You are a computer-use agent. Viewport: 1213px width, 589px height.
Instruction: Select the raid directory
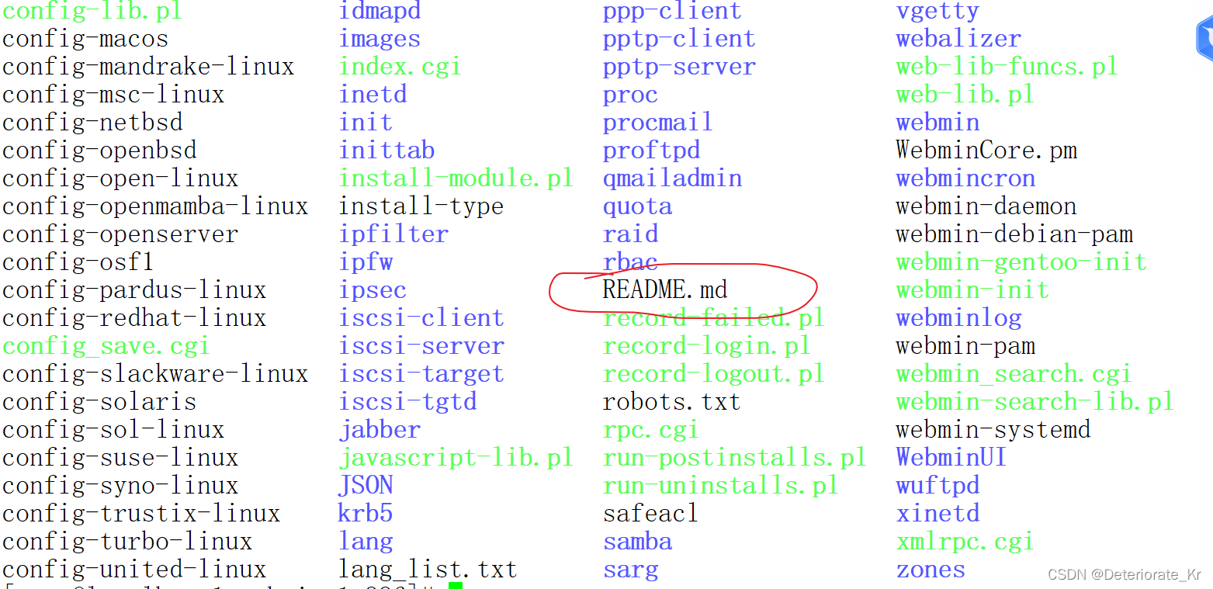coord(630,234)
